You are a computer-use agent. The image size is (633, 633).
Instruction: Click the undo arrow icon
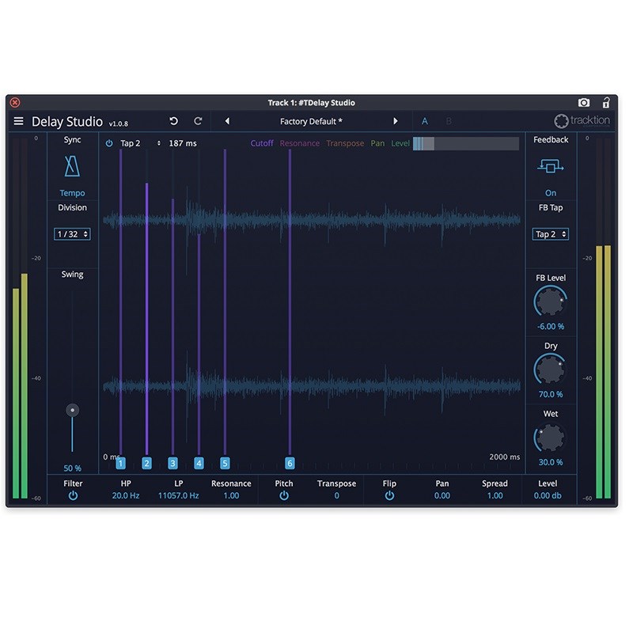point(173,121)
